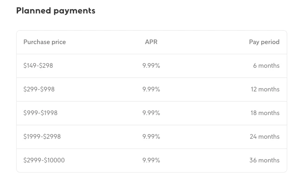Select the Purchase price column header
303x180 pixels.
click(x=44, y=42)
